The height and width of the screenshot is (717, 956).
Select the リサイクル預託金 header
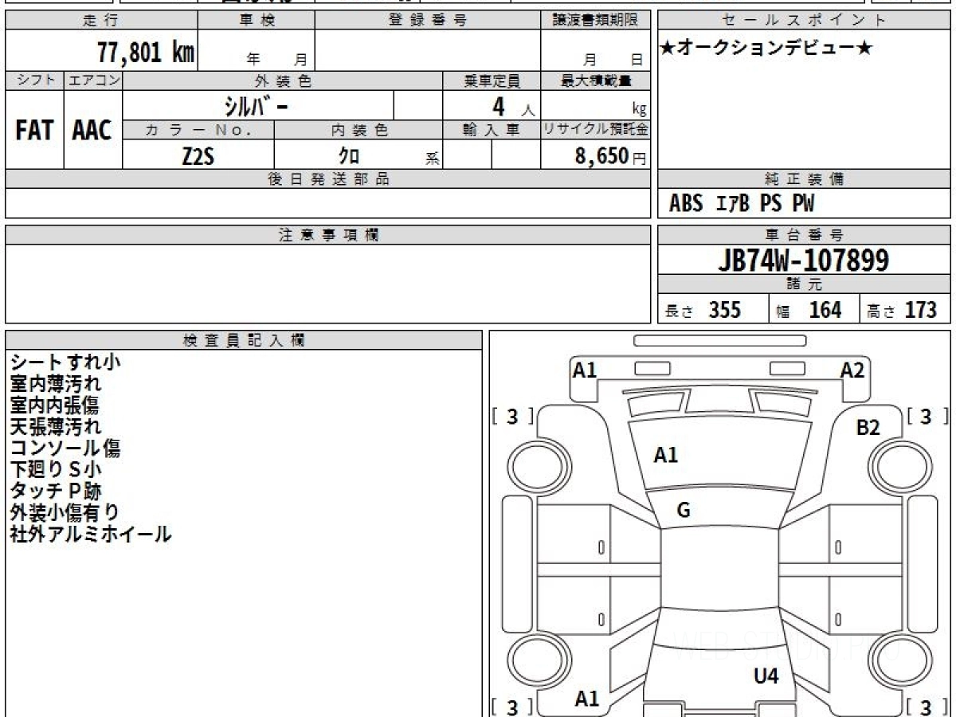tap(596, 130)
